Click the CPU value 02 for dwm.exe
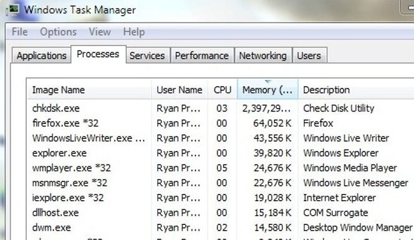 point(222,228)
